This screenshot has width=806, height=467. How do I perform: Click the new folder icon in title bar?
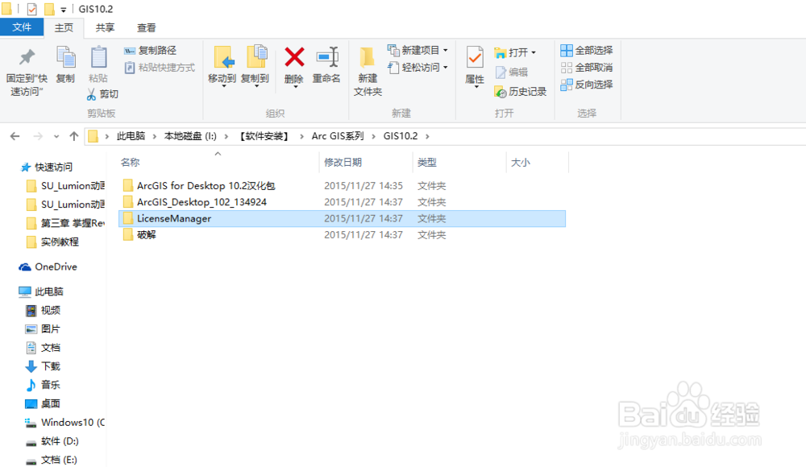pyautogui.click(x=49, y=9)
